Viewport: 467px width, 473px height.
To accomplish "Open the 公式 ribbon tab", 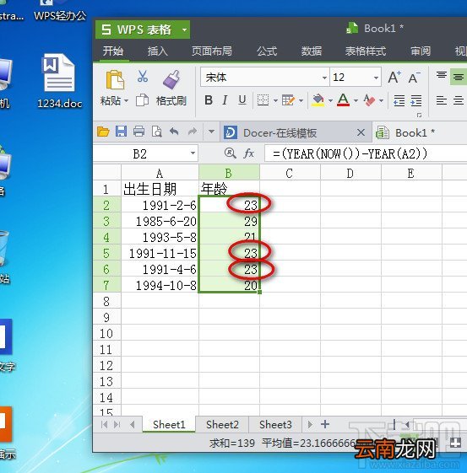I will (x=267, y=51).
